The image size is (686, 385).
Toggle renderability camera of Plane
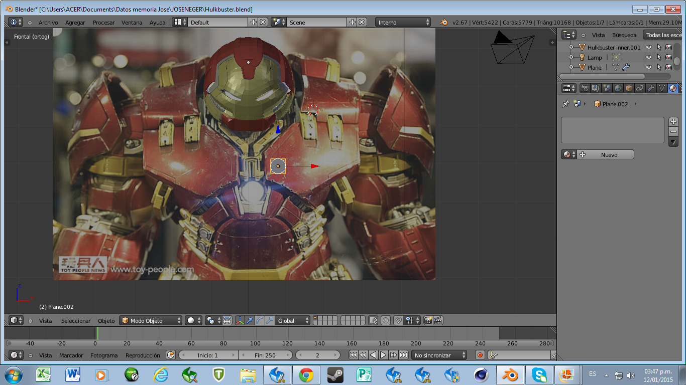(x=668, y=67)
